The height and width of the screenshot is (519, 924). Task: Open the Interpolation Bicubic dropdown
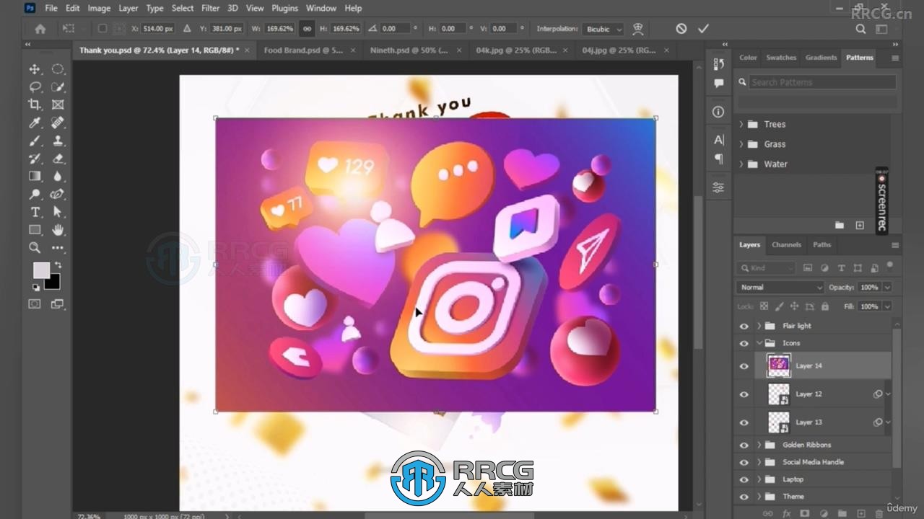click(x=603, y=29)
